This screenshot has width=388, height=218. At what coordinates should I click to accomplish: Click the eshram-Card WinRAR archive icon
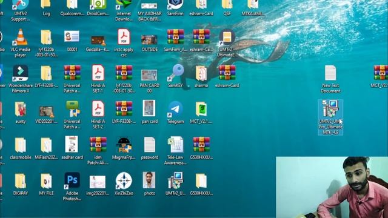[x=227, y=73]
